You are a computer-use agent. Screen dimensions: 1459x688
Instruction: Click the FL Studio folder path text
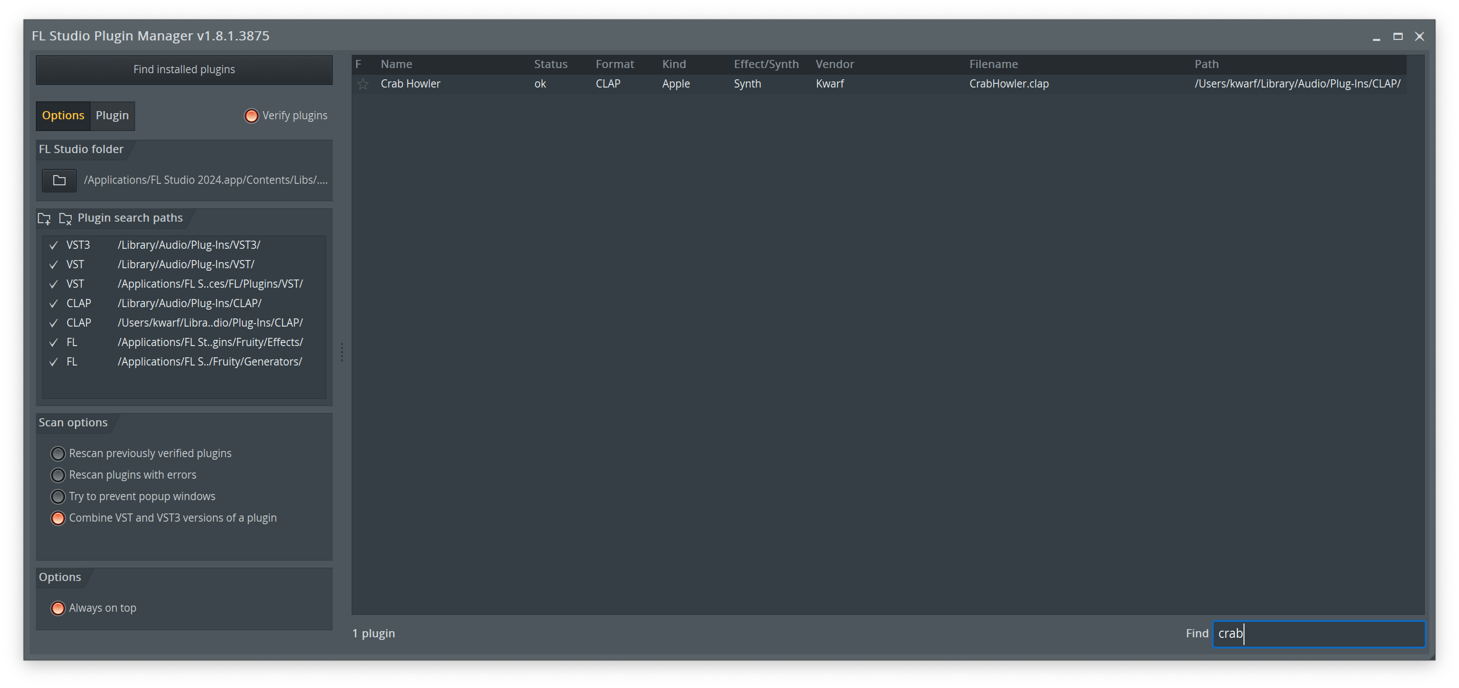[206, 180]
